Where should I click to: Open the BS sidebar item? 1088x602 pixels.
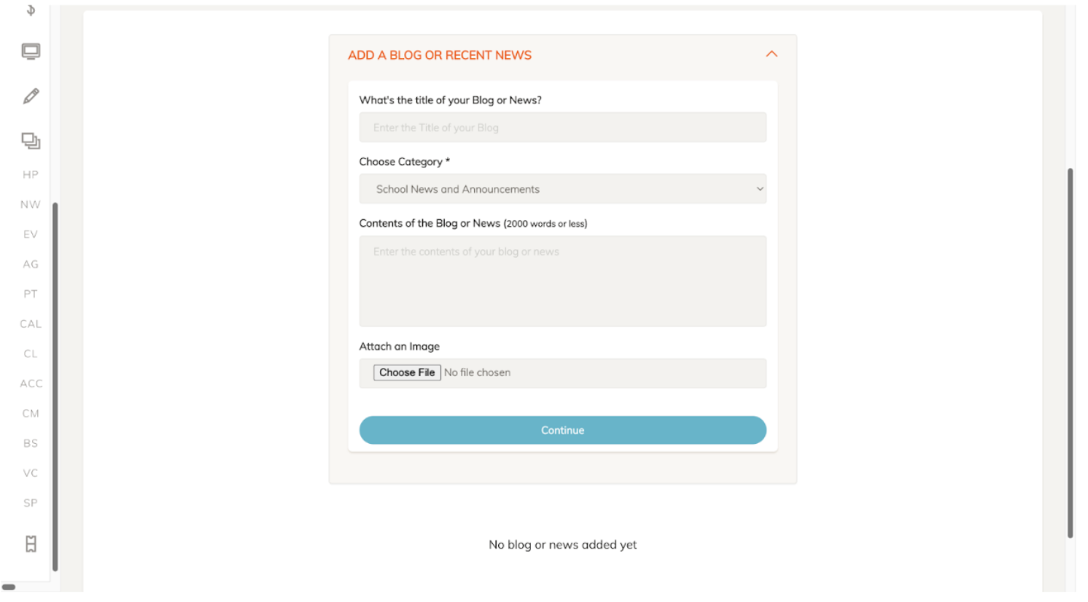pos(31,444)
